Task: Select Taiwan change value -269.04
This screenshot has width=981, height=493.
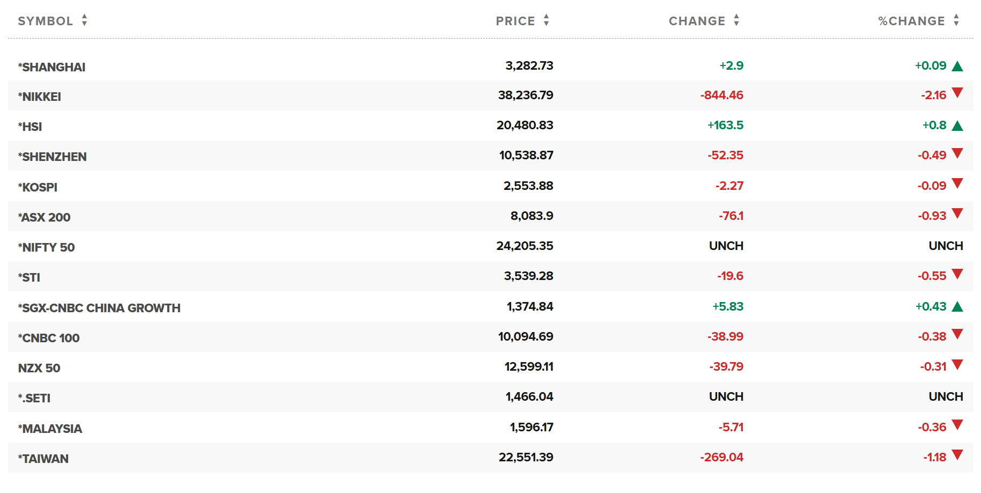Action: tap(721, 457)
